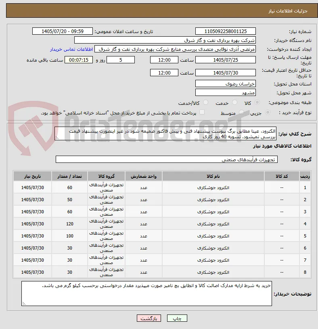The width and height of the screenshot is (318, 329).
Task: Click the بازگشت back button
Action: [x=149, y=318]
